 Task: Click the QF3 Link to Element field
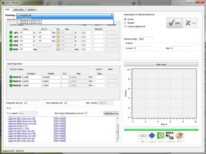[99, 37]
